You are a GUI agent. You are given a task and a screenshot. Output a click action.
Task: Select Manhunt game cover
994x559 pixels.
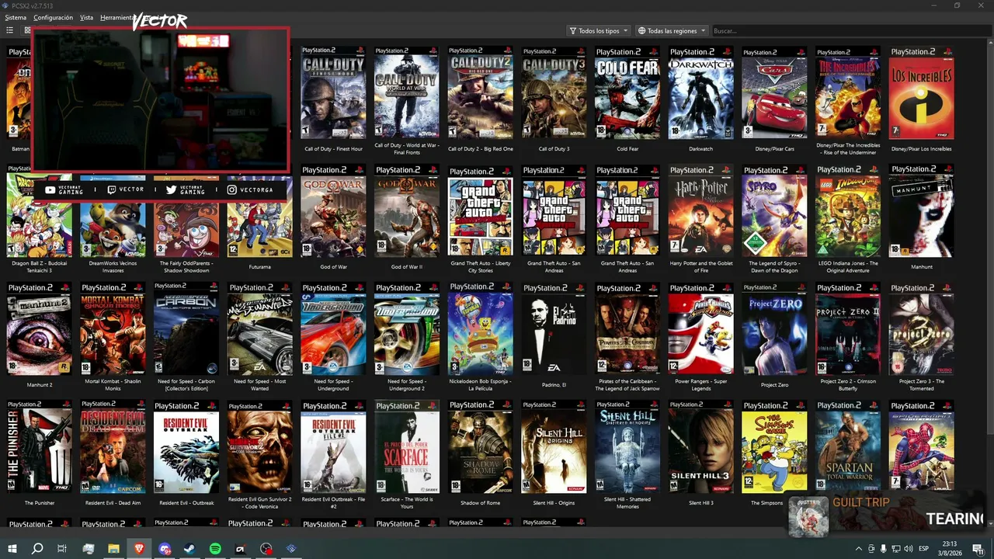click(x=922, y=210)
